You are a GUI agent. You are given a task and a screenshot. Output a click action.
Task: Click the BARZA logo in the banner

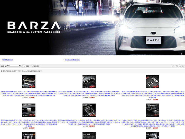[x=34, y=27]
